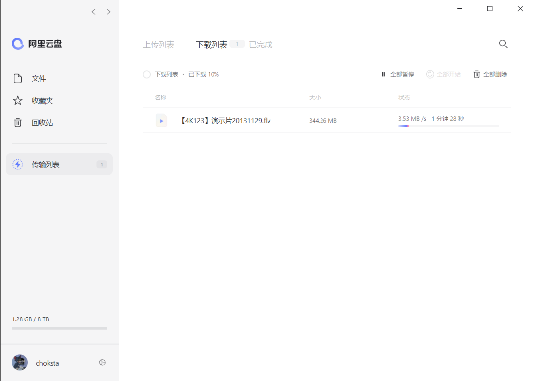Click the pause all icon beside 全部暂停

pyautogui.click(x=383, y=74)
